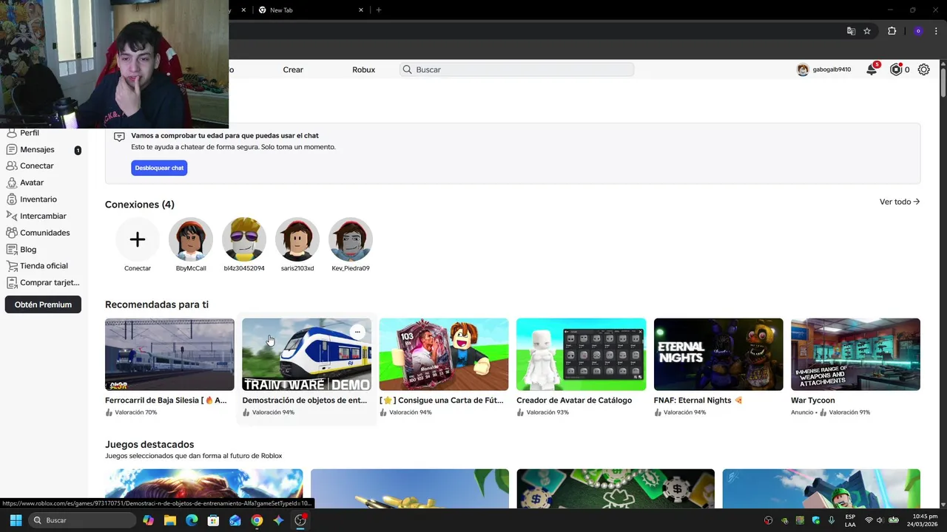The width and height of the screenshot is (947, 532).
Task: Open Consigue una Carta de Fútbol thumbnail
Action: click(444, 354)
